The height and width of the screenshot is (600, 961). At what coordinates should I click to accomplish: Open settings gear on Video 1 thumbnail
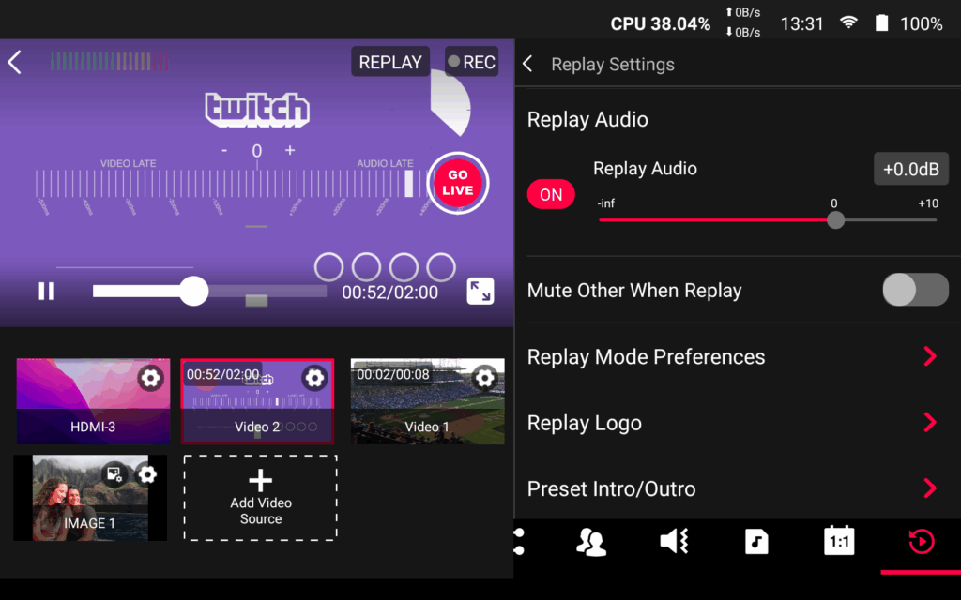[x=484, y=378]
